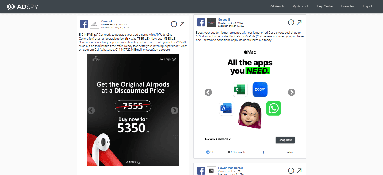This screenshot has width=383, height=175.
Task: Open Power Mac Center ad in new window
Action: pos(299,171)
